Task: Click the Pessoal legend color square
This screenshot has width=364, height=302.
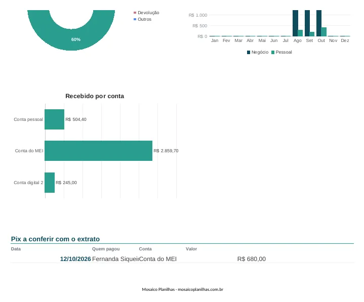Action: click(273, 53)
